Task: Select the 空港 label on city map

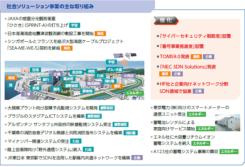Action: [35, 70]
